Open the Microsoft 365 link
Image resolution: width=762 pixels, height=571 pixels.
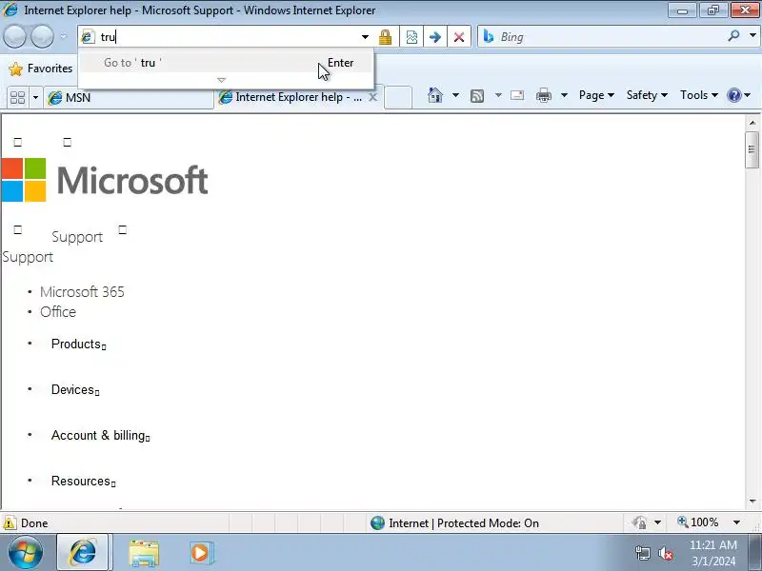click(82, 292)
